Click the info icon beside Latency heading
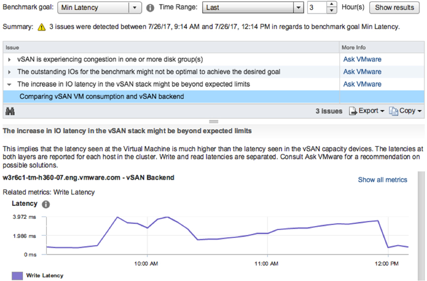 point(46,204)
